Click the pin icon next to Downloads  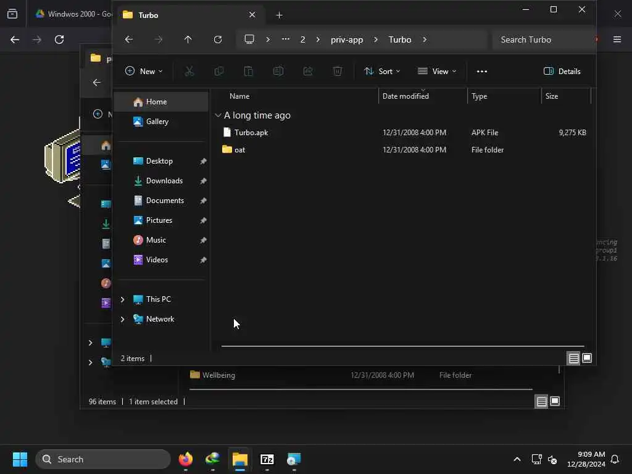point(203,181)
